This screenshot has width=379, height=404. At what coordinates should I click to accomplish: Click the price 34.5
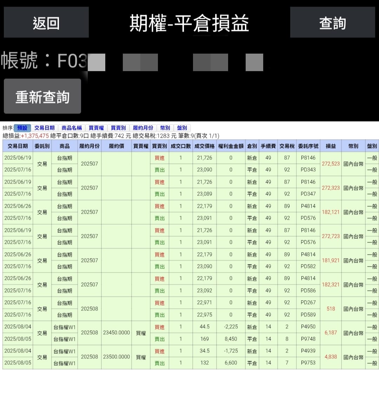click(x=205, y=351)
